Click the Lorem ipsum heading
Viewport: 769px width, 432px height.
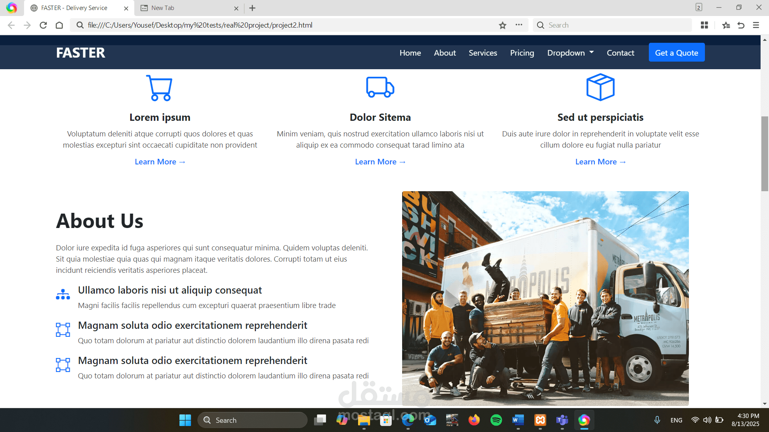coord(160,117)
